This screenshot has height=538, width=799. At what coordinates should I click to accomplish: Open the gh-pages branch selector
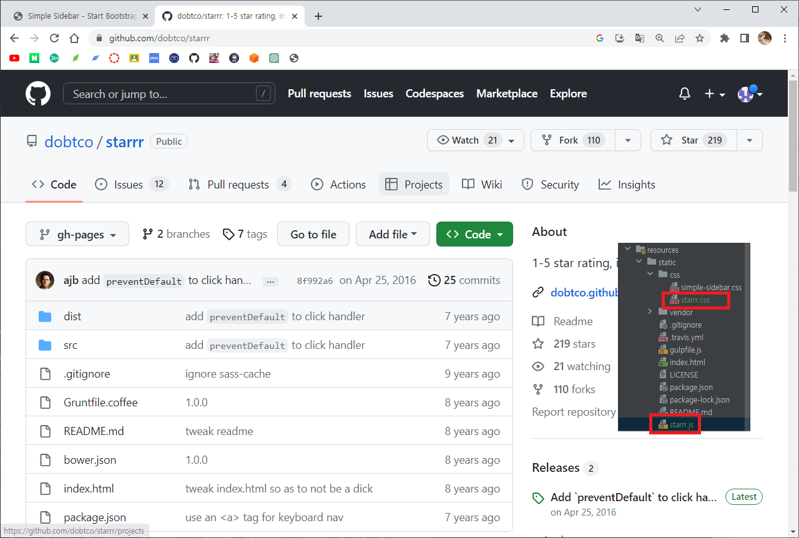[77, 234]
